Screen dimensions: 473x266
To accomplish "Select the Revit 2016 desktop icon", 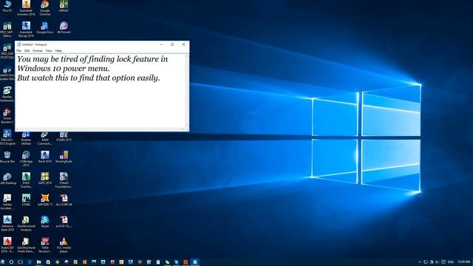I will point(45,157).
